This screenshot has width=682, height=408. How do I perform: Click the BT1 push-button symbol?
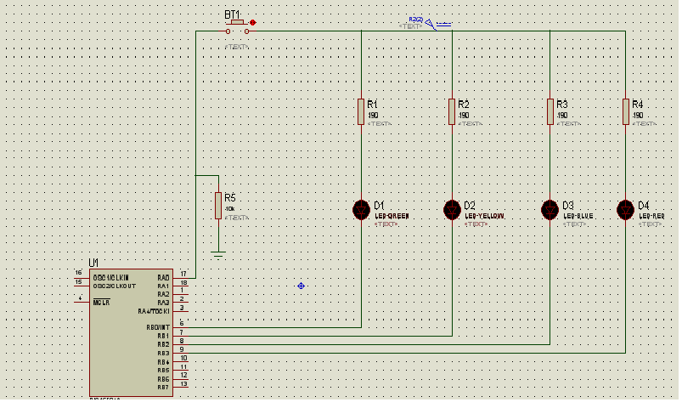[x=238, y=27]
